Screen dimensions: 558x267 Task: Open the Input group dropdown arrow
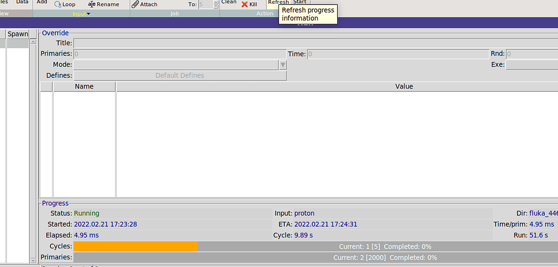[x=88, y=14]
